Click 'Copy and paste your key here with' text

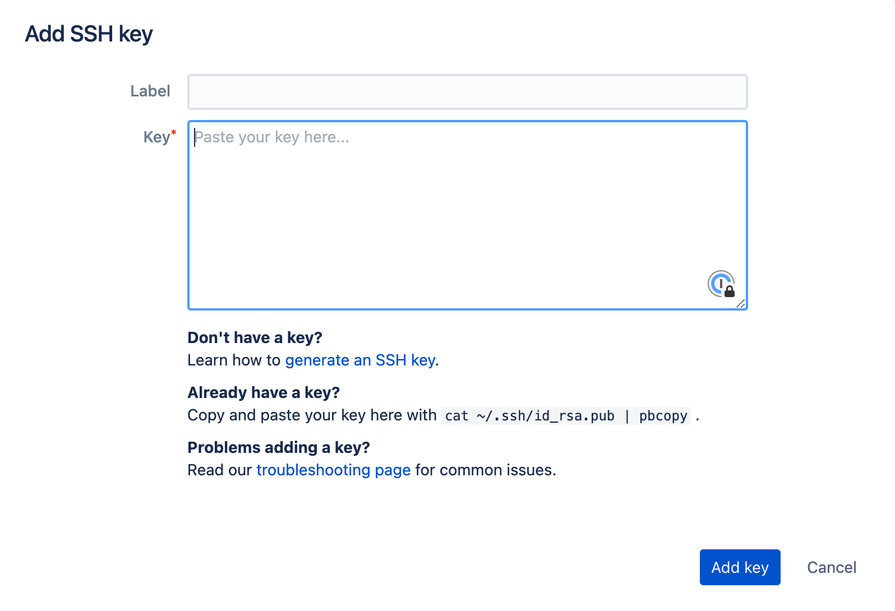(312, 415)
